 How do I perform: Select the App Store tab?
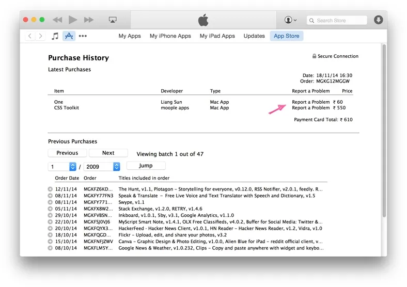(x=287, y=36)
